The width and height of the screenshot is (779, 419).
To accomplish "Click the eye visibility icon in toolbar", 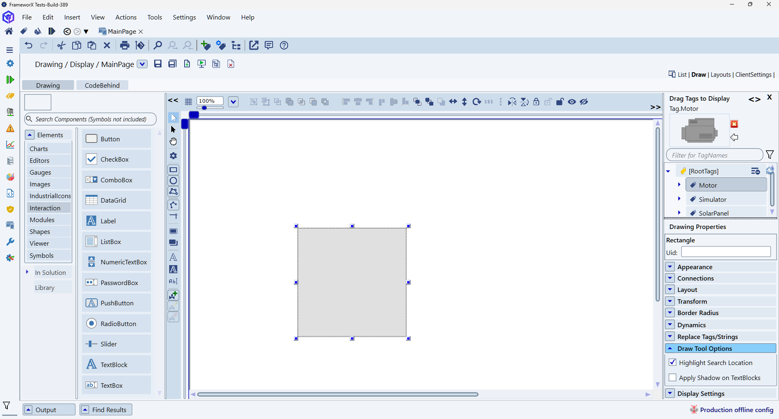I will (572, 102).
